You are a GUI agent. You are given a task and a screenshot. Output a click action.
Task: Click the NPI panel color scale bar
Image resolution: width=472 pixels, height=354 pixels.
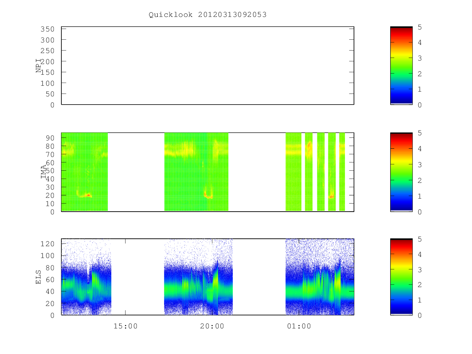401,66
